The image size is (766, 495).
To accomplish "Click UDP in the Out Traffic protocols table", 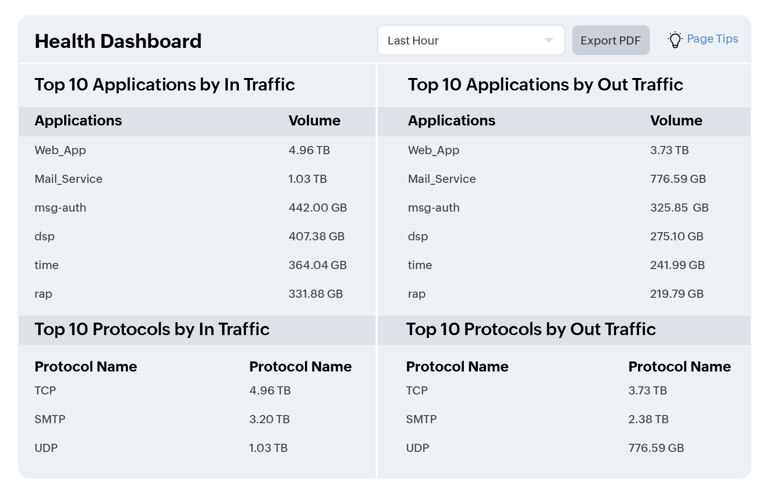I will (417, 448).
